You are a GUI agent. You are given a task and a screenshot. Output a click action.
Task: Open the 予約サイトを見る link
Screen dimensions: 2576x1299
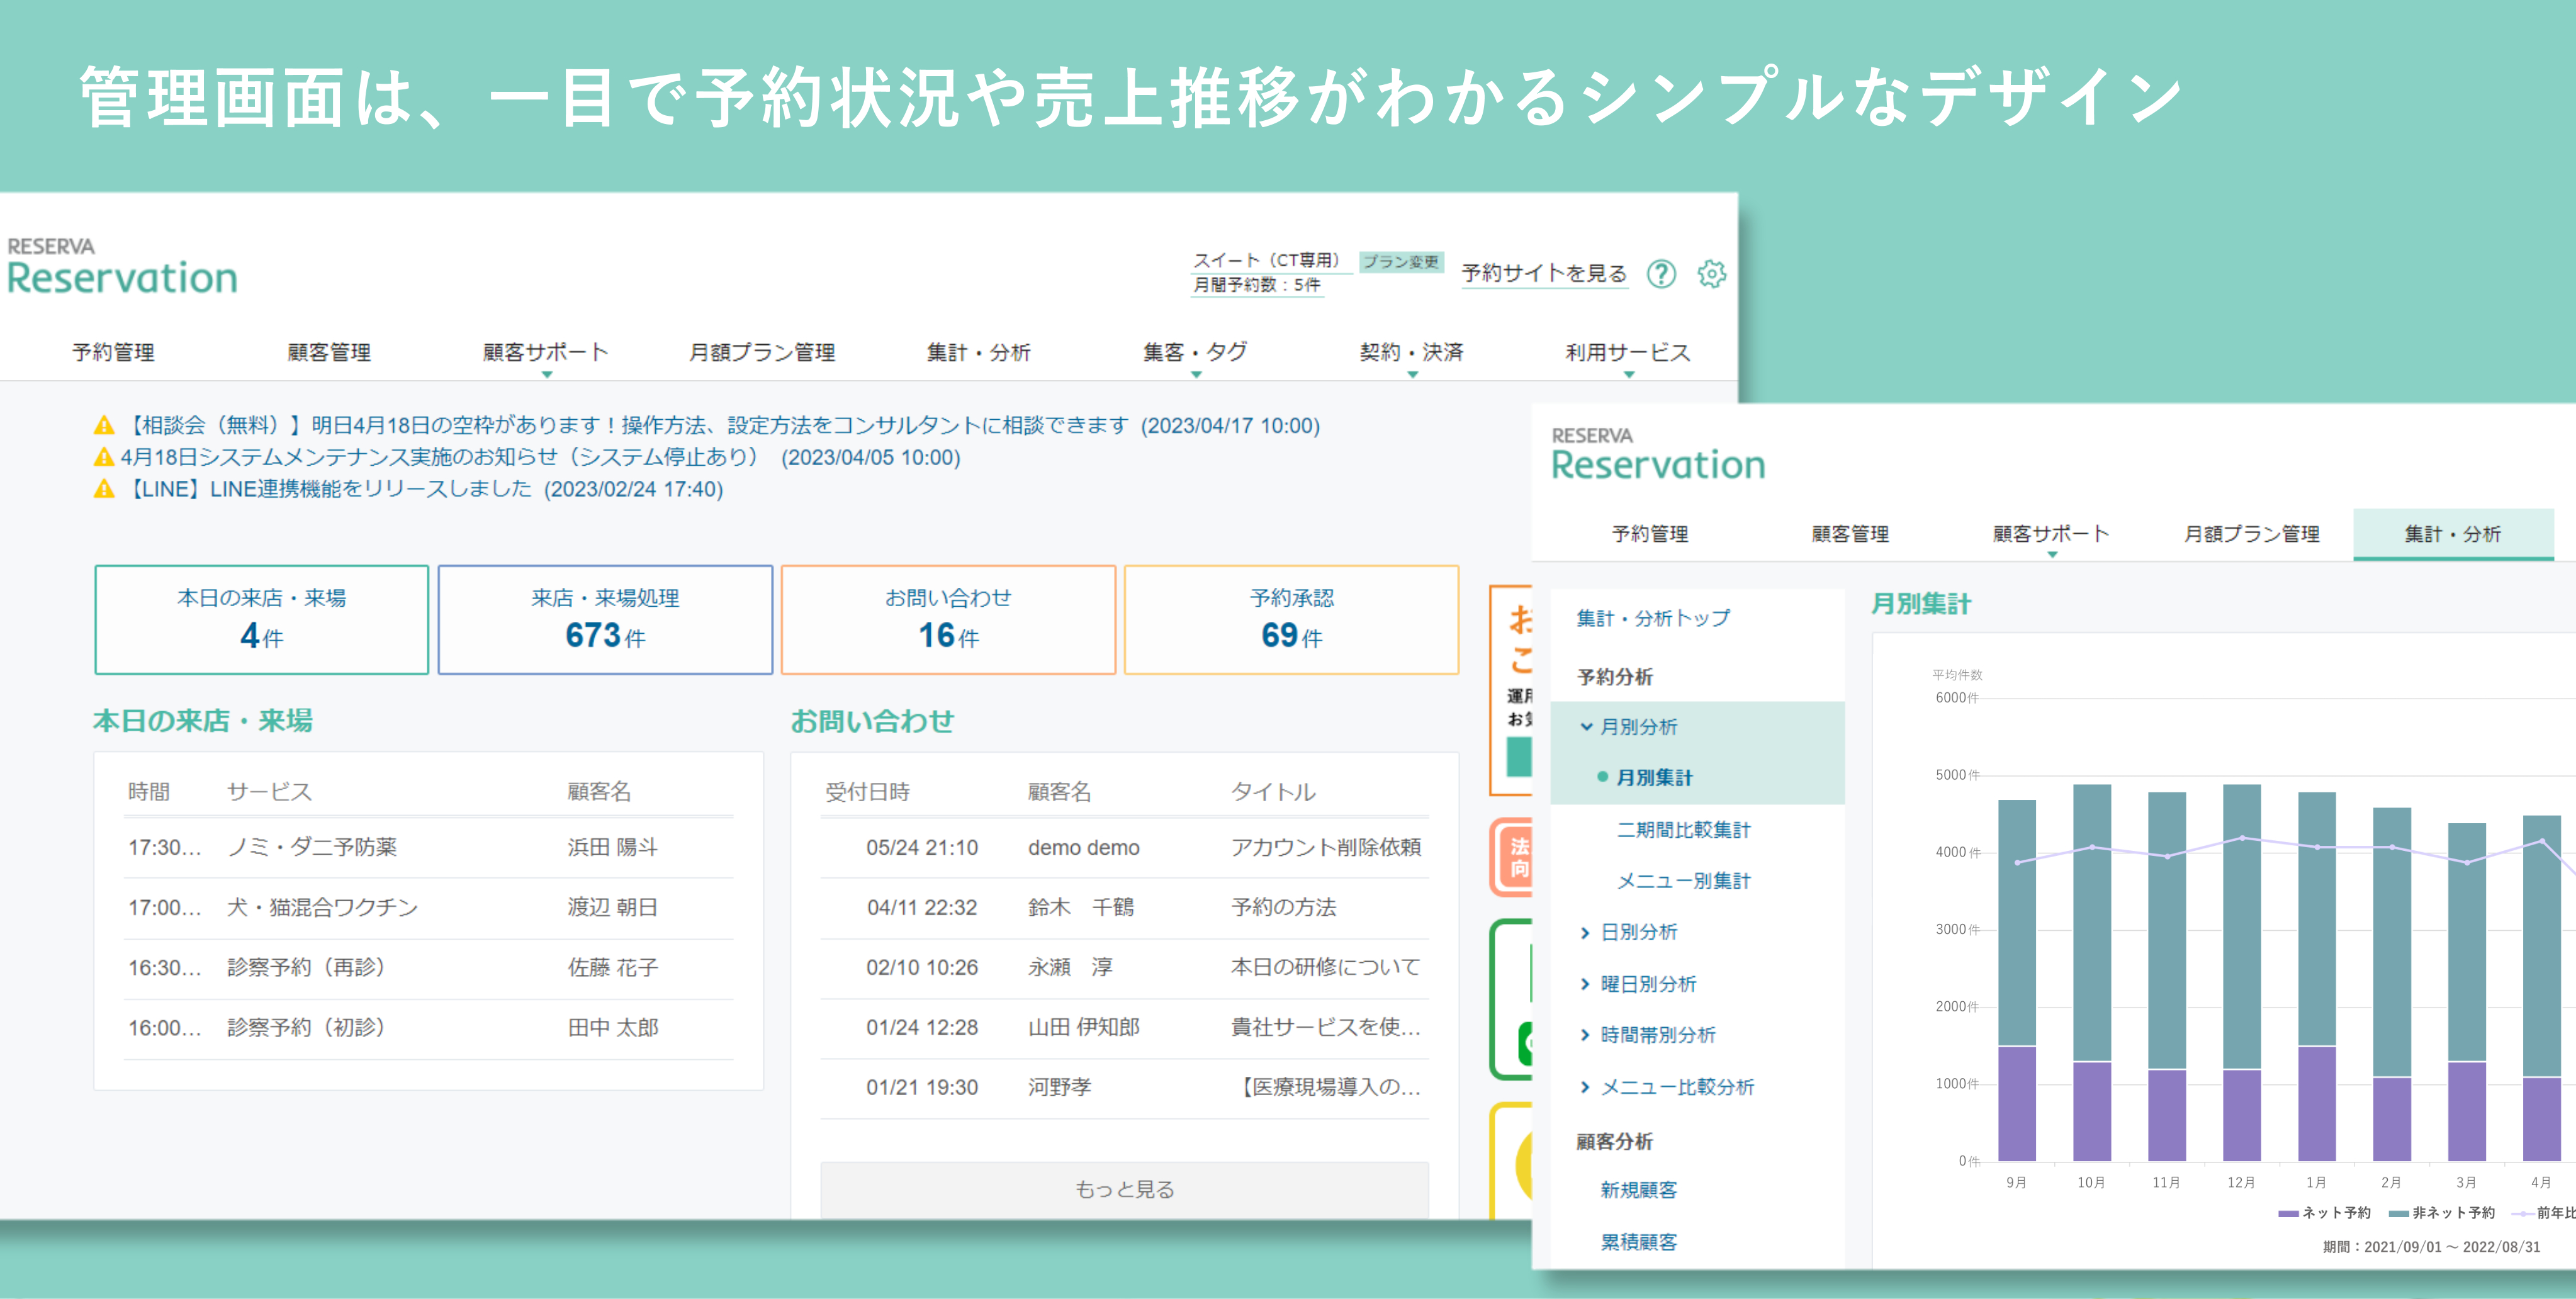click(1544, 273)
